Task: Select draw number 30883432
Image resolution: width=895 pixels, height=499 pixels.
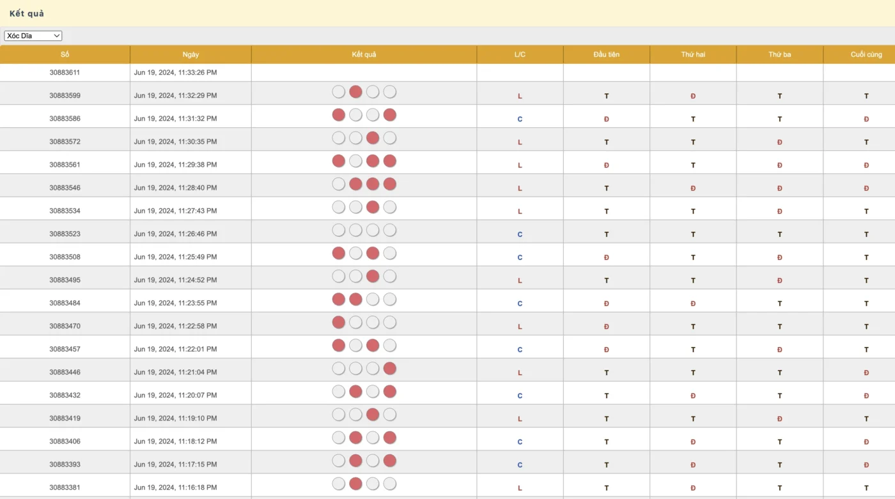Action: pyautogui.click(x=65, y=395)
